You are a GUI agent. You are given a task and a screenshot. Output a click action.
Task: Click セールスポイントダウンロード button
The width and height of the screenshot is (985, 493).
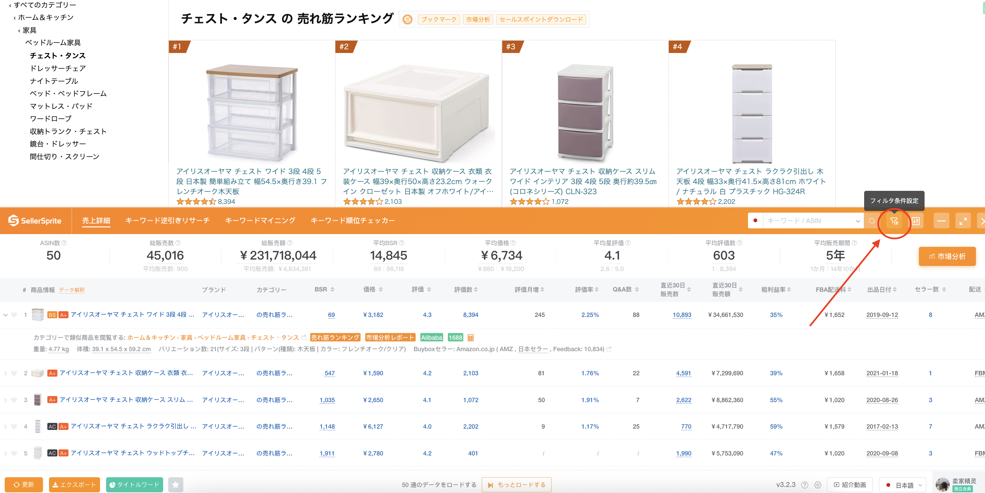(541, 19)
